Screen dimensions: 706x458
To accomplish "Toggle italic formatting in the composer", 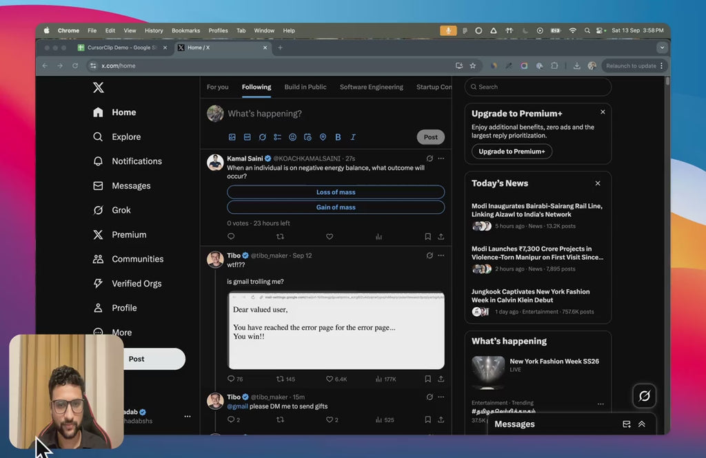I will point(353,137).
